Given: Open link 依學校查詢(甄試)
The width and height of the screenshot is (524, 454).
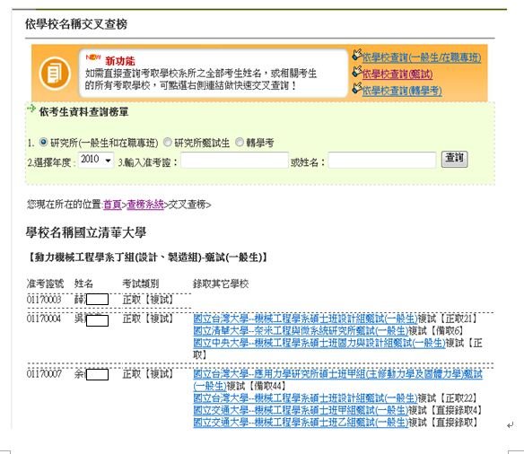Looking at the screenshot, I should (397, 74).
